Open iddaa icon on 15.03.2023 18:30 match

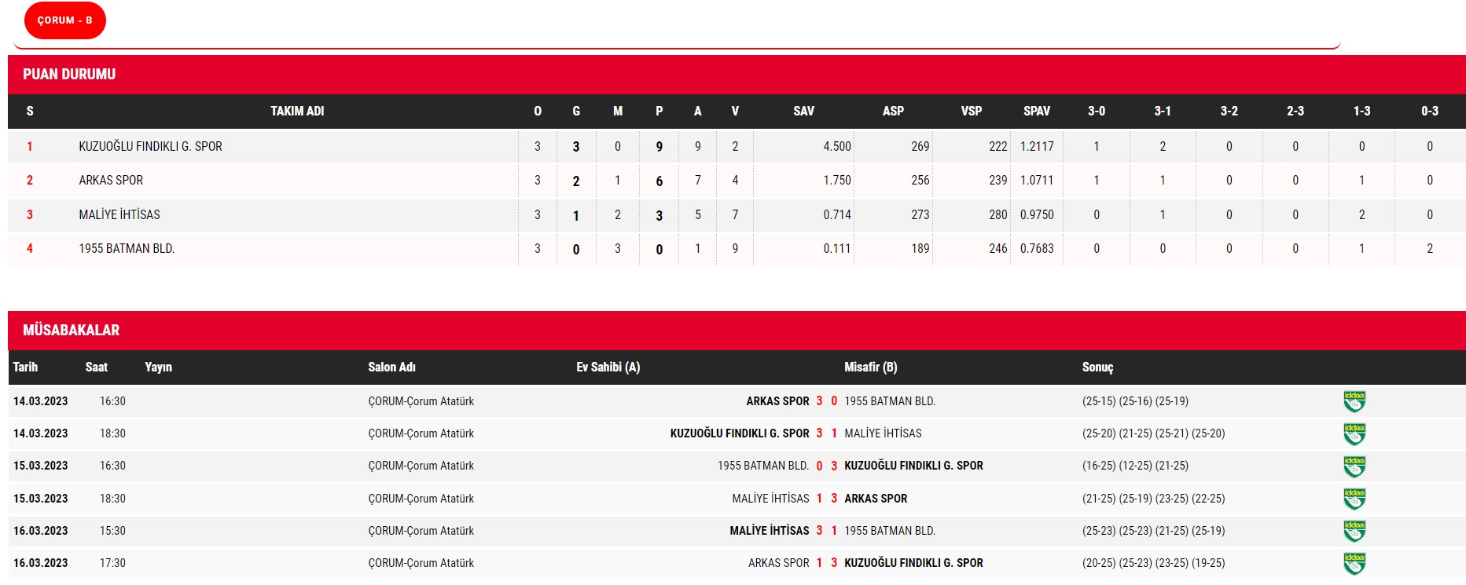(x=1354, y=499)
